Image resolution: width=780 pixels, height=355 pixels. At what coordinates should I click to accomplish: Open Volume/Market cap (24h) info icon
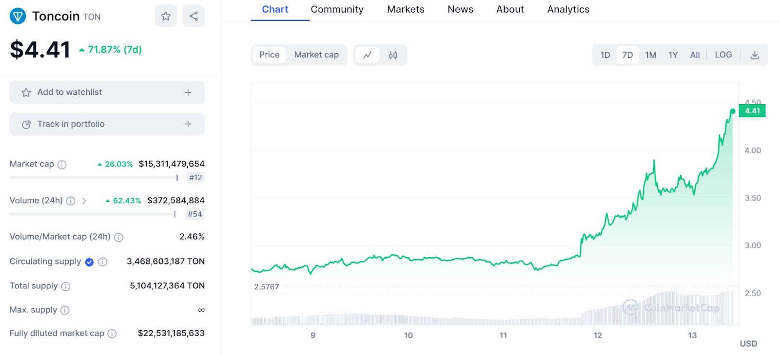(118, 237)
